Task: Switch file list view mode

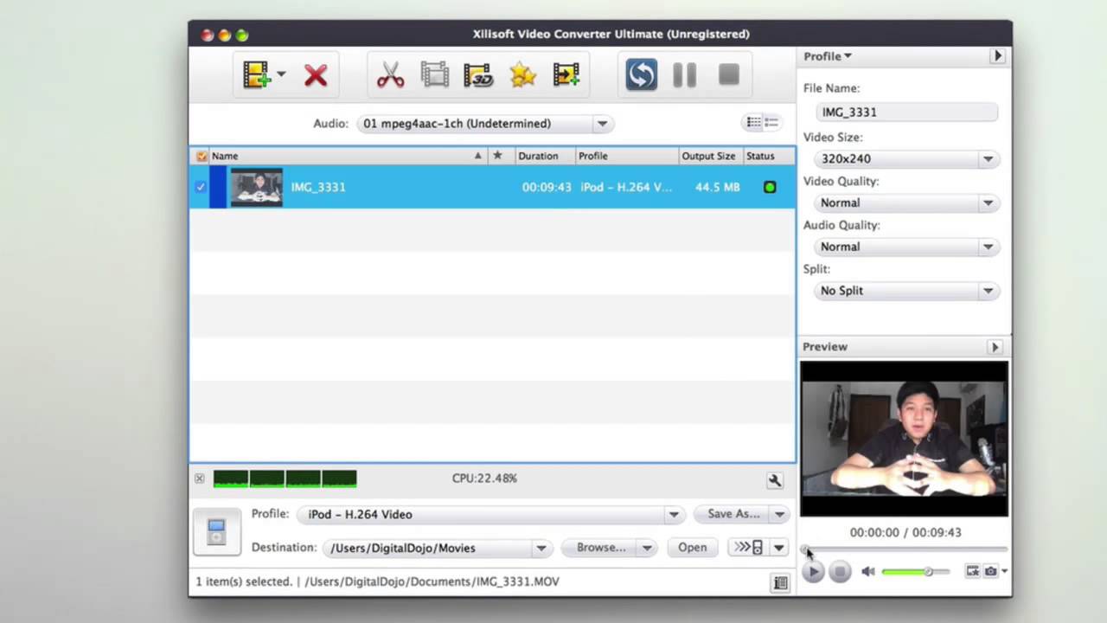Action: (x=763, y=123)
